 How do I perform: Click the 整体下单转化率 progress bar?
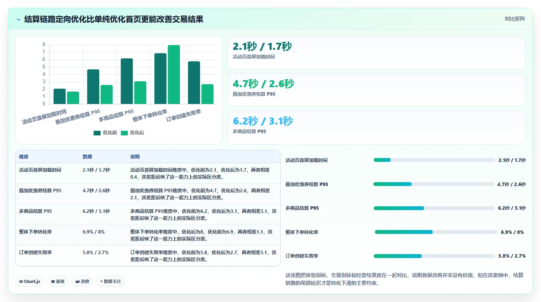point(436,232)
